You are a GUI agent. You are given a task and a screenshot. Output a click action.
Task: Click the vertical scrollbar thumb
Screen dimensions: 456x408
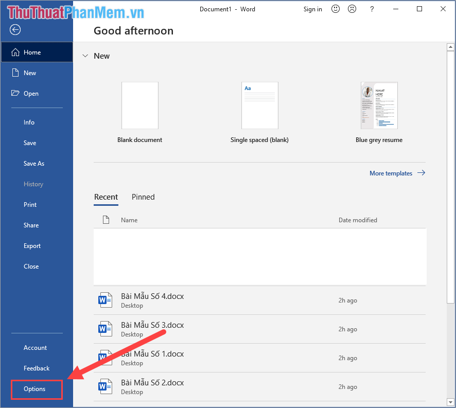pos(450,178)
